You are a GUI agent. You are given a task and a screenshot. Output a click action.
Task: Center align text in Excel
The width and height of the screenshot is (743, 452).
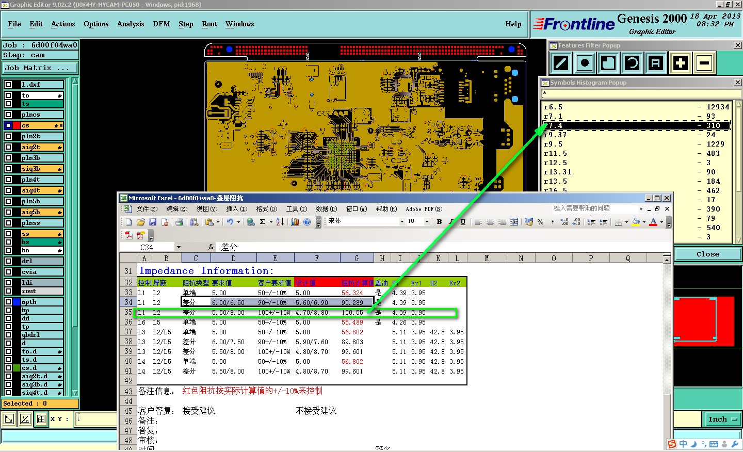[x=490, y=222]
